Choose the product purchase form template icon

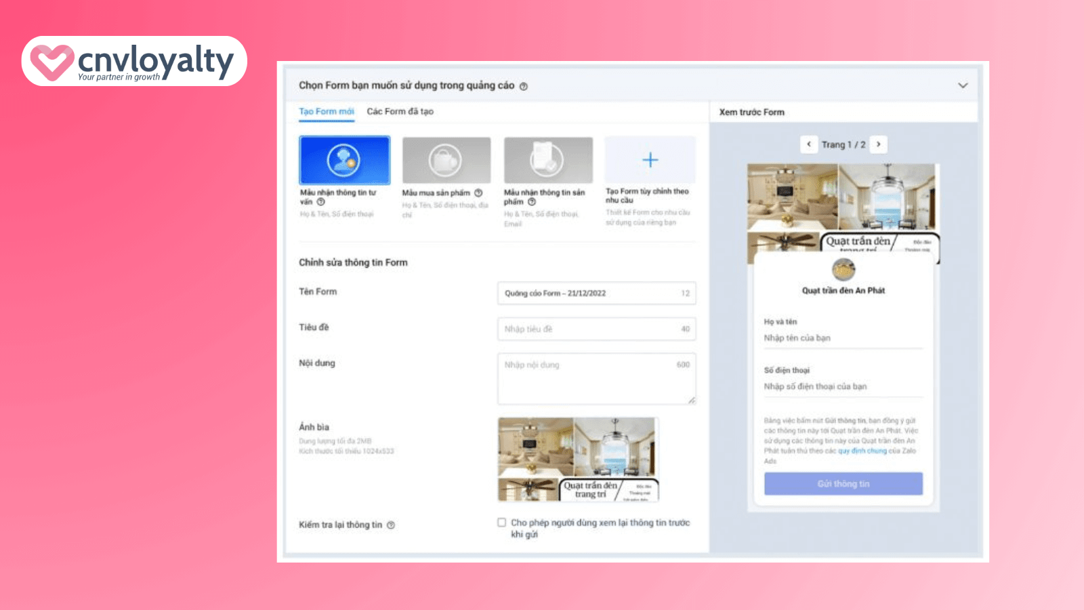[446, 160]
